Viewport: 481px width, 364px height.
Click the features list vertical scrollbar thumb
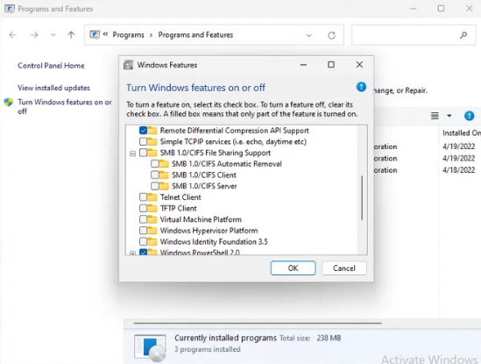(x=362, y=197)
